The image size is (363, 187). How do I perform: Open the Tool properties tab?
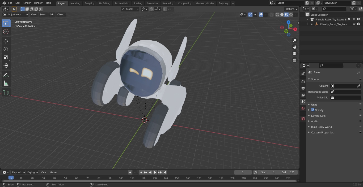pos(303,73)
